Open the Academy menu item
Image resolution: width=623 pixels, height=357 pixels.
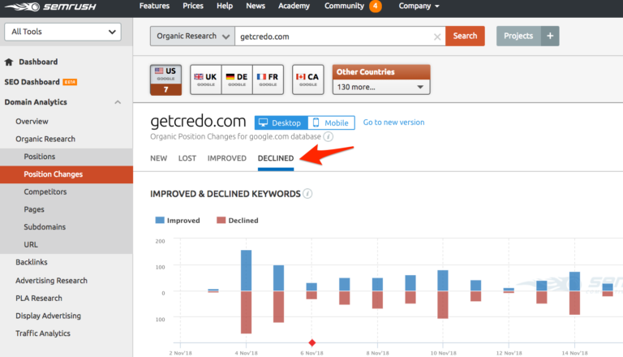294,6
